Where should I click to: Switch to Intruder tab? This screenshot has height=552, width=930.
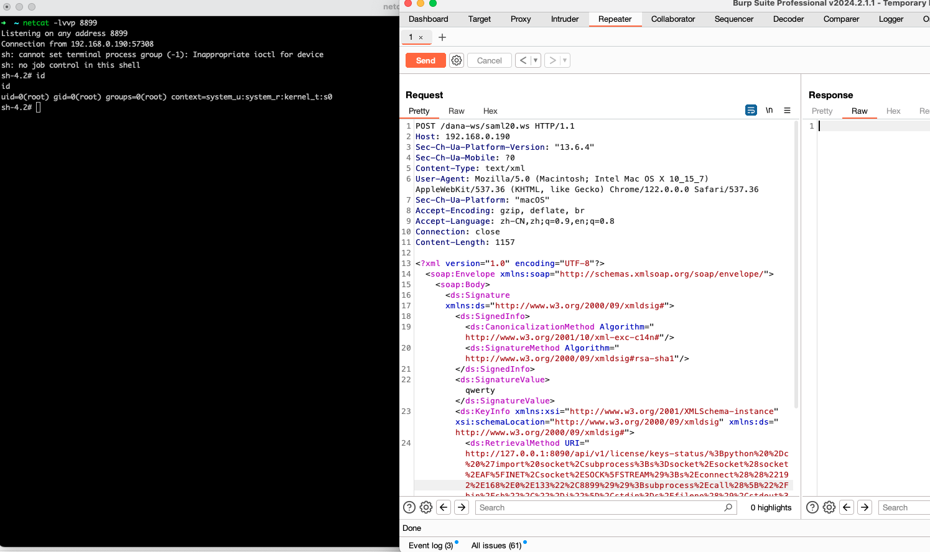(565, 19)
